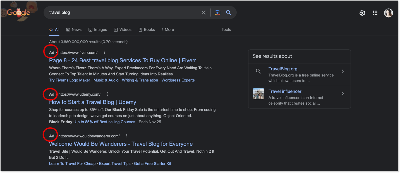400x173 pixels.
Task: Open Up to 85% off Best-selling Courses
Action: pos(105,122)
